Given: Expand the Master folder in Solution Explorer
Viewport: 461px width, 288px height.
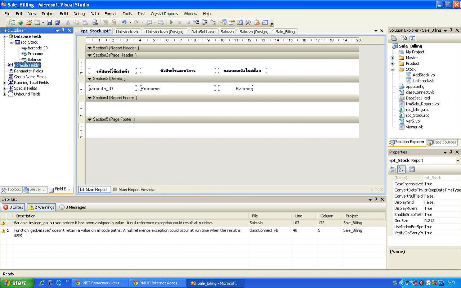Looking at the screenshot, I should click(x=392, y=58).
